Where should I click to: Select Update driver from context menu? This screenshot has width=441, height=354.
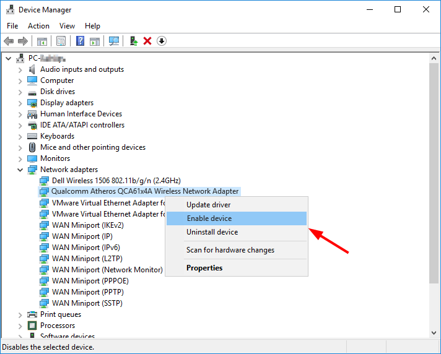pyautogui.click(x=208, y=205)
